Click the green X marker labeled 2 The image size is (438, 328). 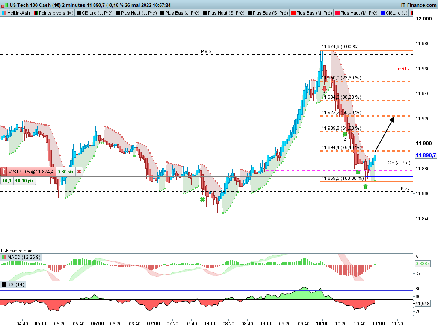pos(345,135)
